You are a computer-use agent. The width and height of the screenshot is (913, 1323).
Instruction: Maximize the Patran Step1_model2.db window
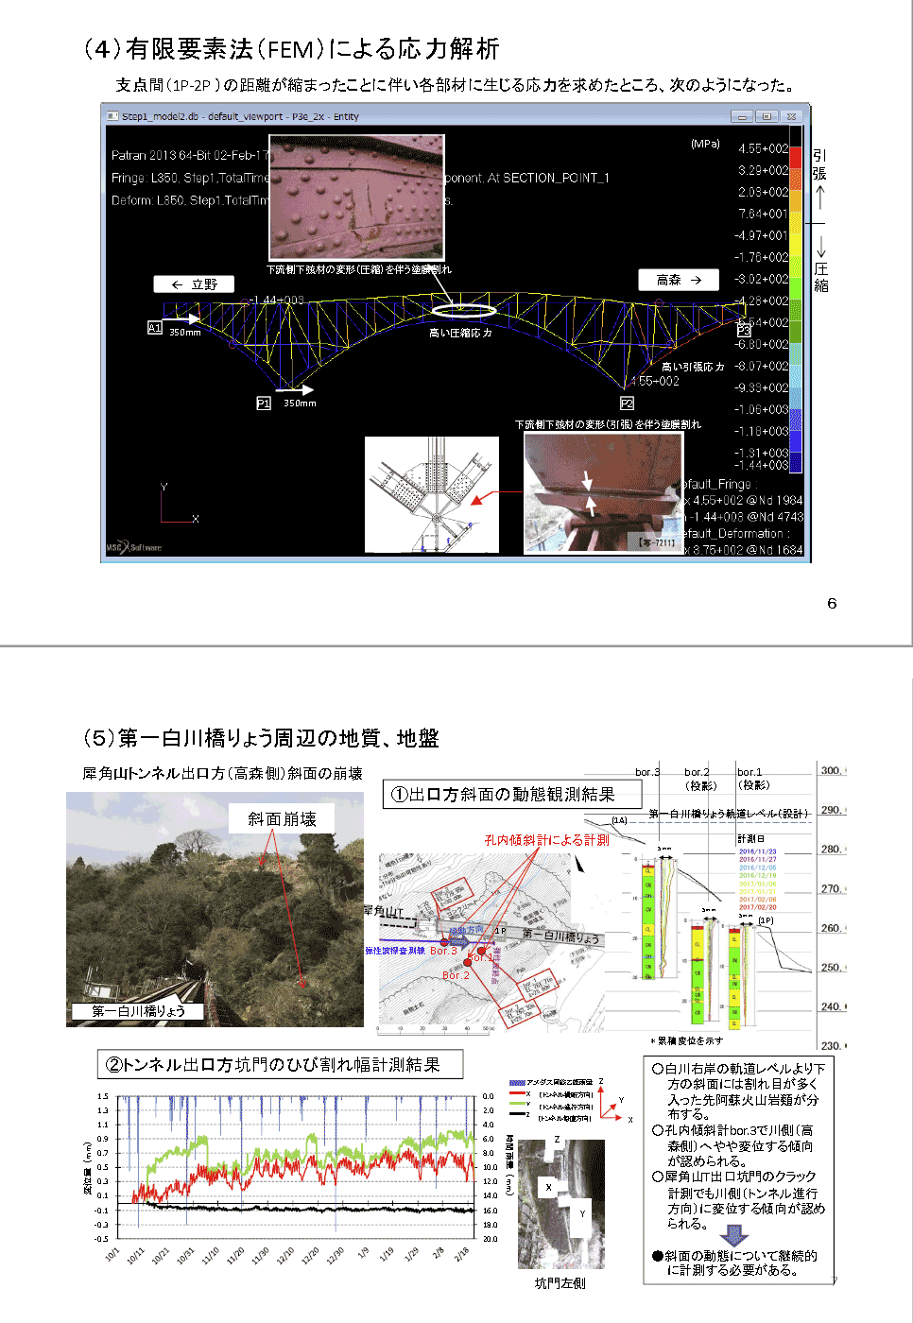tap(767, 116)
